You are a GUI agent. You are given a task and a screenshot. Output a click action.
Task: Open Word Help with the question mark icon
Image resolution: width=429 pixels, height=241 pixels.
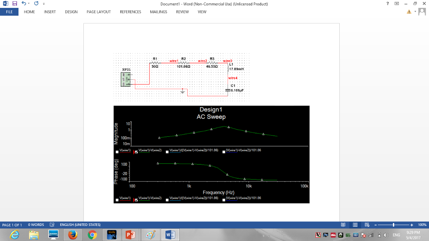tap(388, 3)
